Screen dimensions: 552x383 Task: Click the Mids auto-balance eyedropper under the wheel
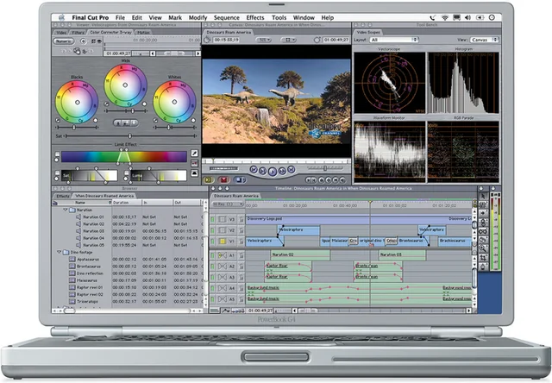pyautogui.click(x=107, y=104)
